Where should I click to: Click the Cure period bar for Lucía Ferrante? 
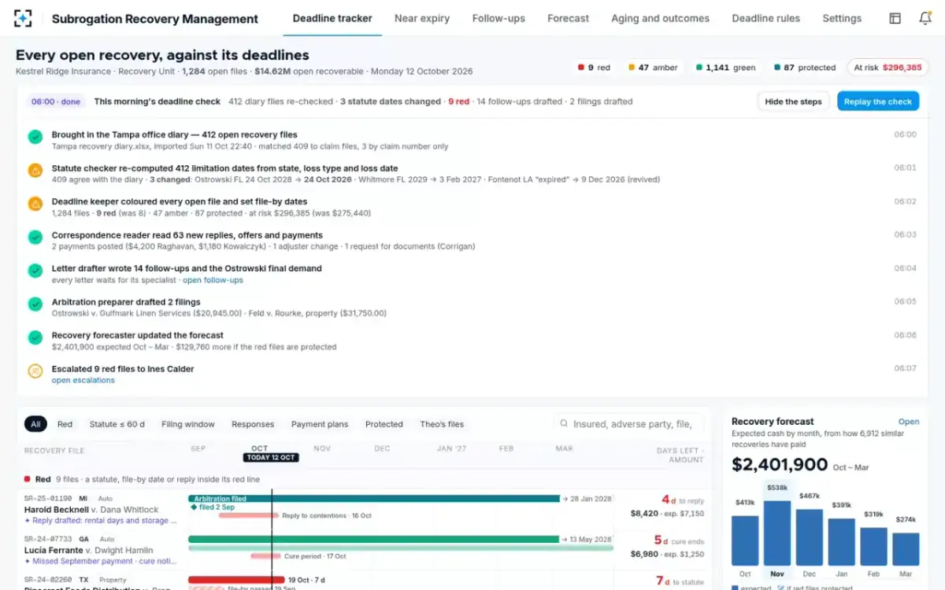click(266, 556)
